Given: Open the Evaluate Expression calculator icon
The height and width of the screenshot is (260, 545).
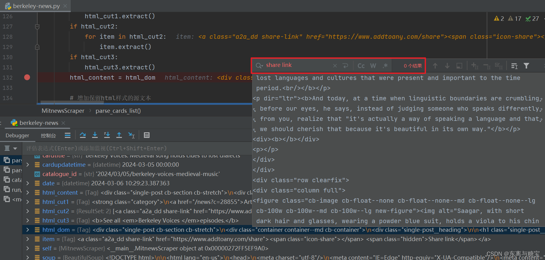Looking at the screenshot, I should point(147,135).
